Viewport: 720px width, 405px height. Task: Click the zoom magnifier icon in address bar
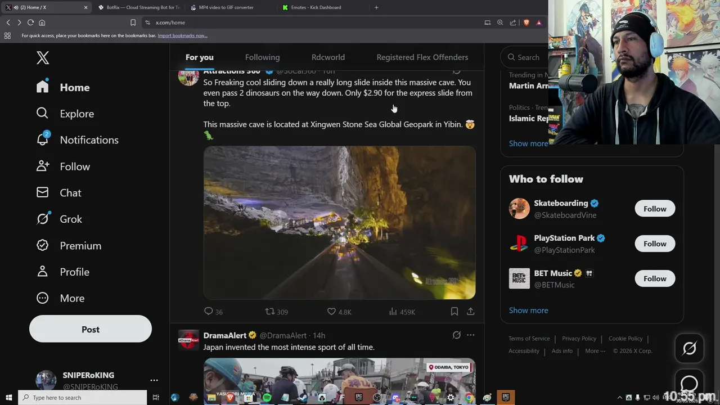click(x=500, y=22)
